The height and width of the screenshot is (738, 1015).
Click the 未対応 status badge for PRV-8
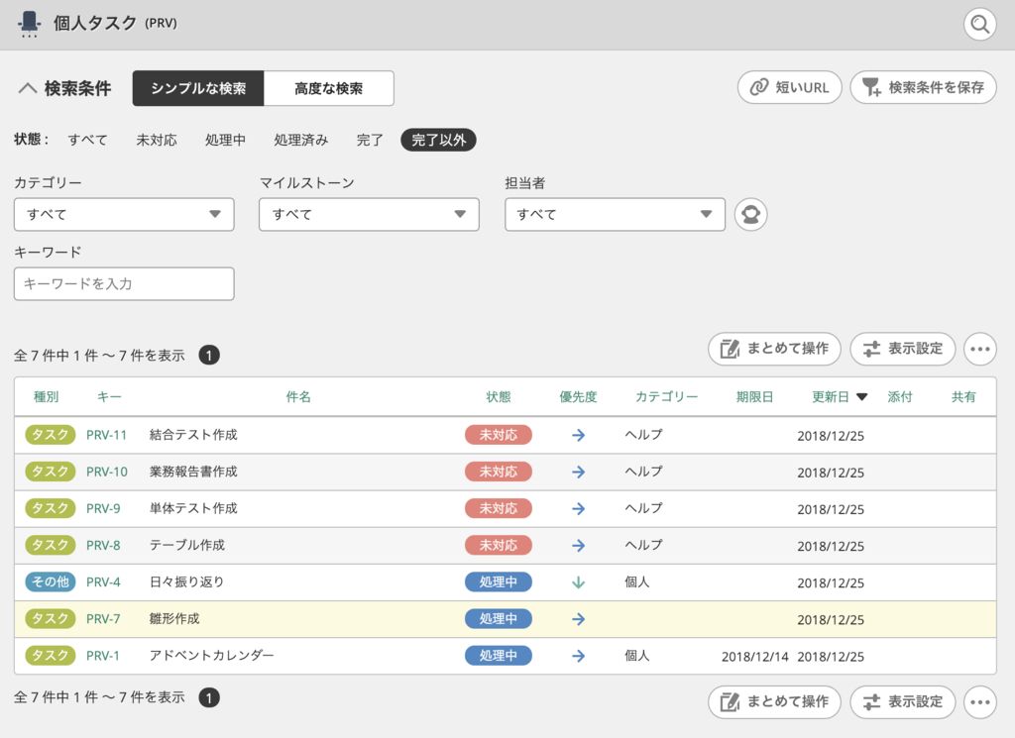pyautogui.click(x=499, y=545)
